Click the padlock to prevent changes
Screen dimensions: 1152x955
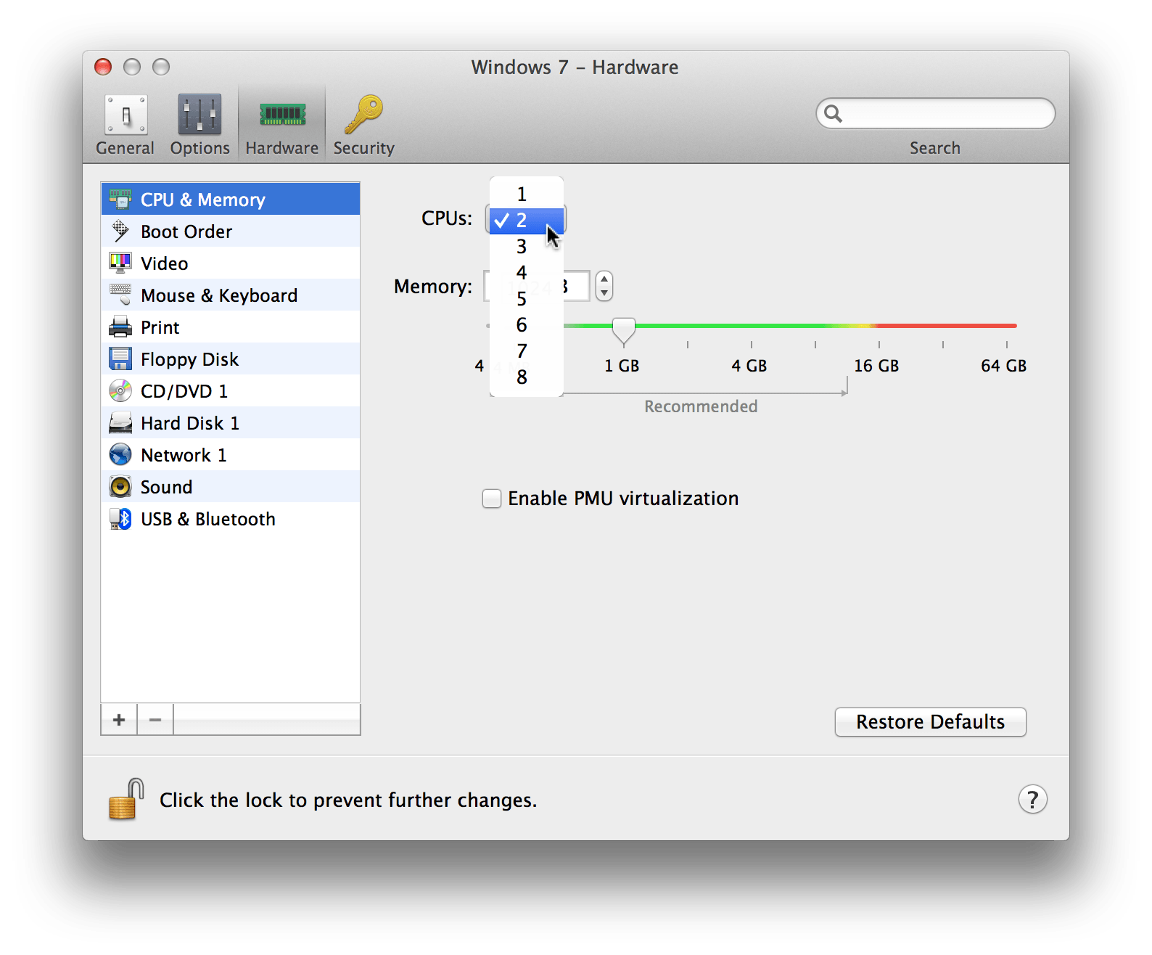coord(126,799)
